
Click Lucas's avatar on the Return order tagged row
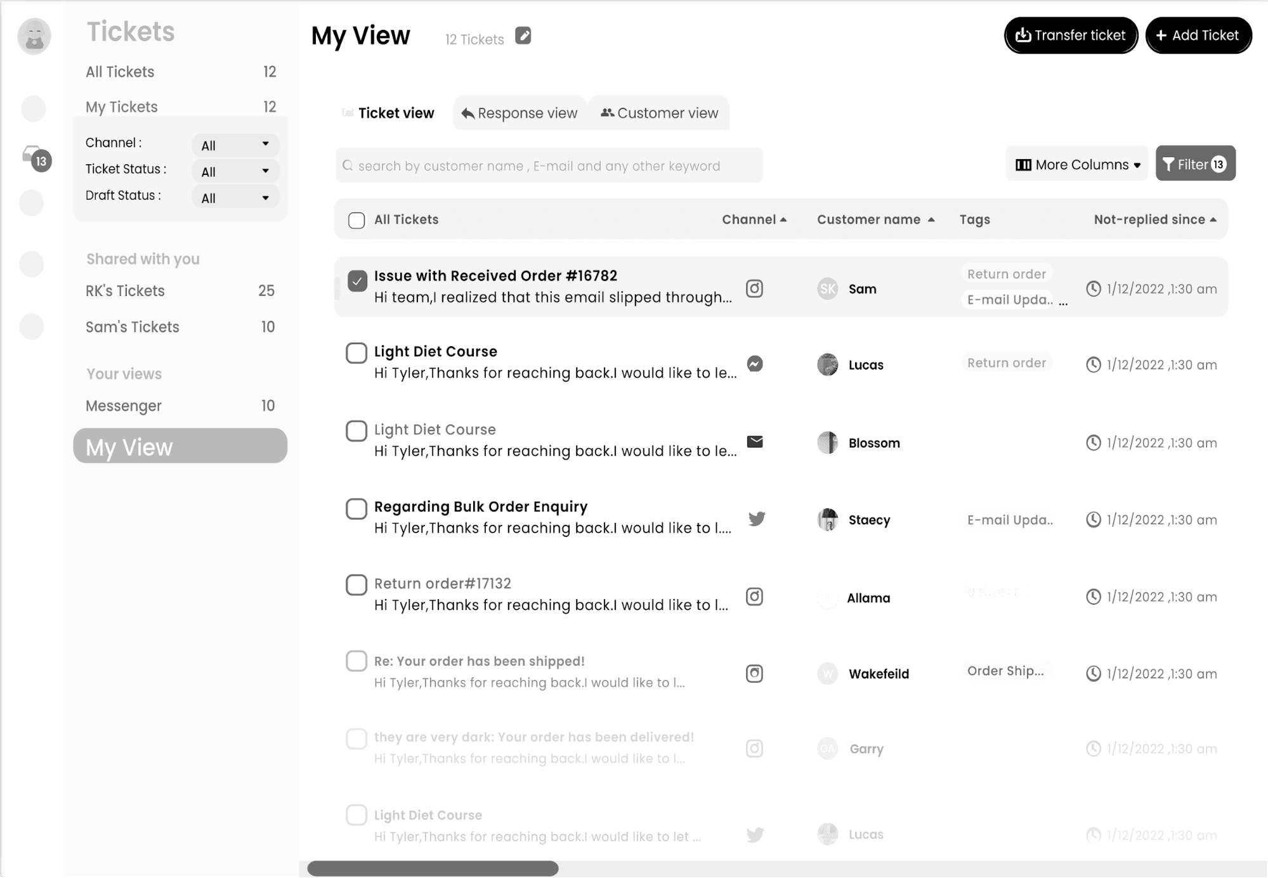[x=828, y=365]
